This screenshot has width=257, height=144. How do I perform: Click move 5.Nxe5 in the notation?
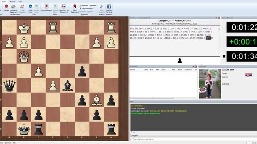pyautogui.click(x=204, y=28)
